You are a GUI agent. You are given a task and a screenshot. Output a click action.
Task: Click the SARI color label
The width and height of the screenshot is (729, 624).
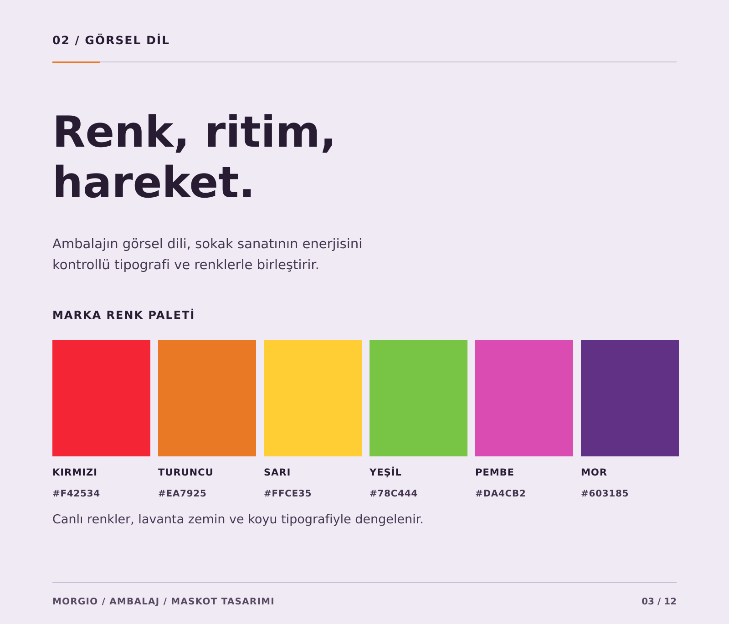pos(277,472)
